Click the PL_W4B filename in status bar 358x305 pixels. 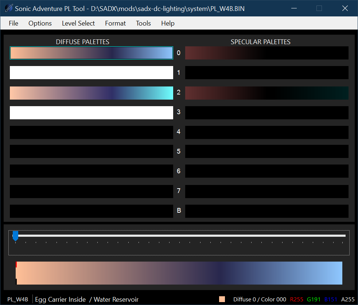tap(17, 300)
